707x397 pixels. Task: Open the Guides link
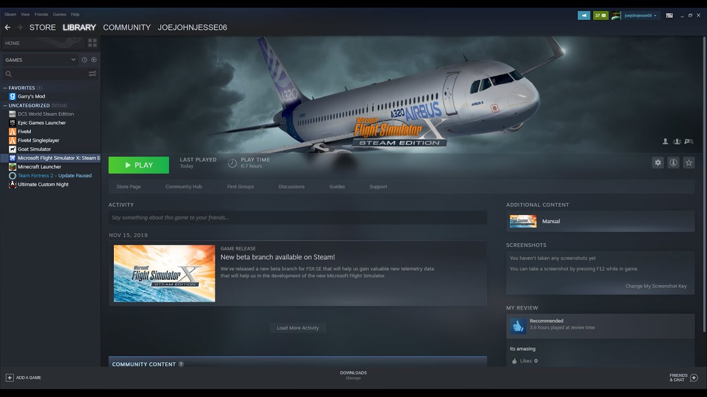pos(337,186)
